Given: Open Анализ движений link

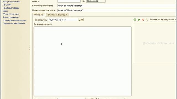Looking at the screenshot, I should coord(11,17).
